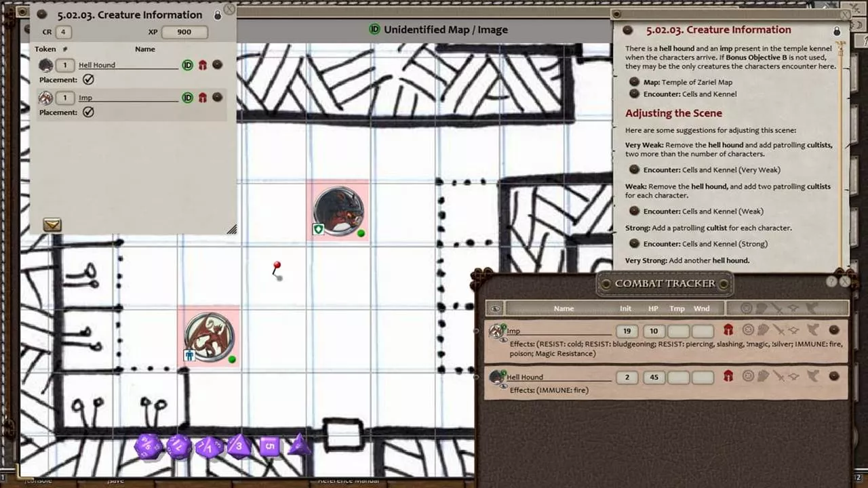Pick up the purple d12 die

click(x=179, y=447)
